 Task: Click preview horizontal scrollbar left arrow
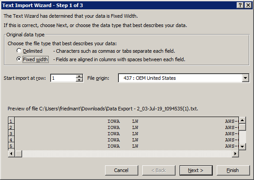point(12,153)
